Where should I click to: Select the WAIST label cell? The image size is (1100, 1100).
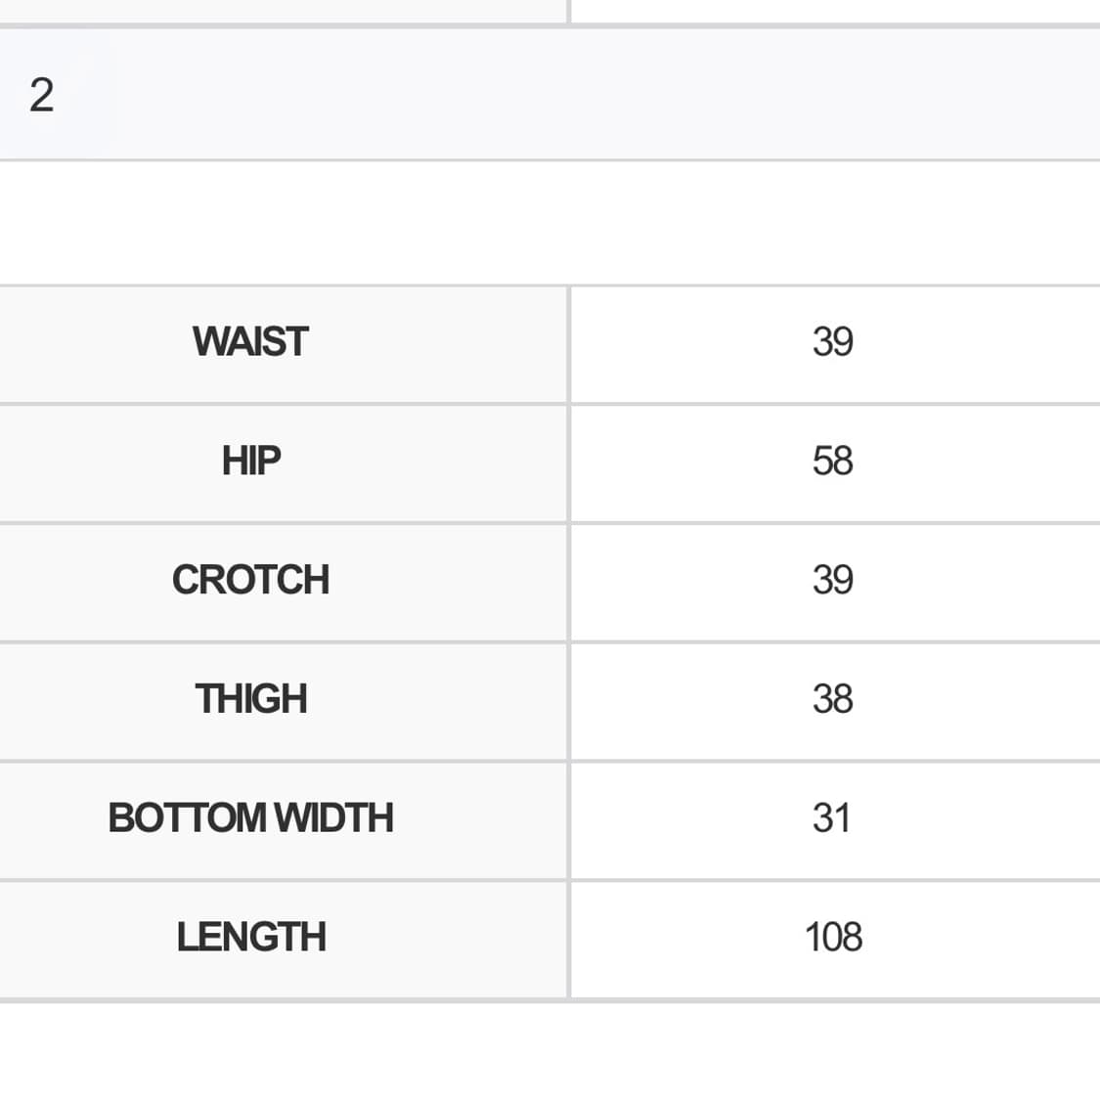(x=250, y=342)
